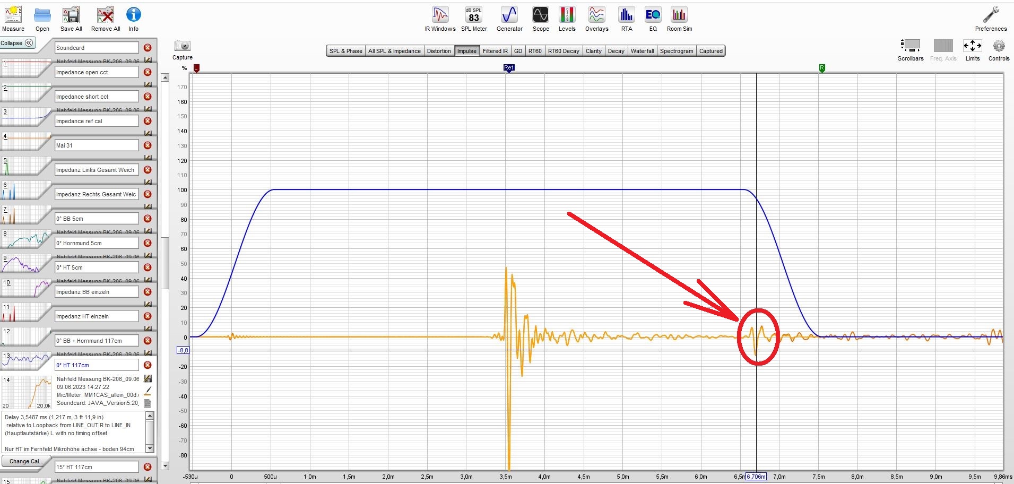The image size is (1014, 484).
Task: Click the 0° BB + Hornmund 117cm name field
Action: click(97, 341)
